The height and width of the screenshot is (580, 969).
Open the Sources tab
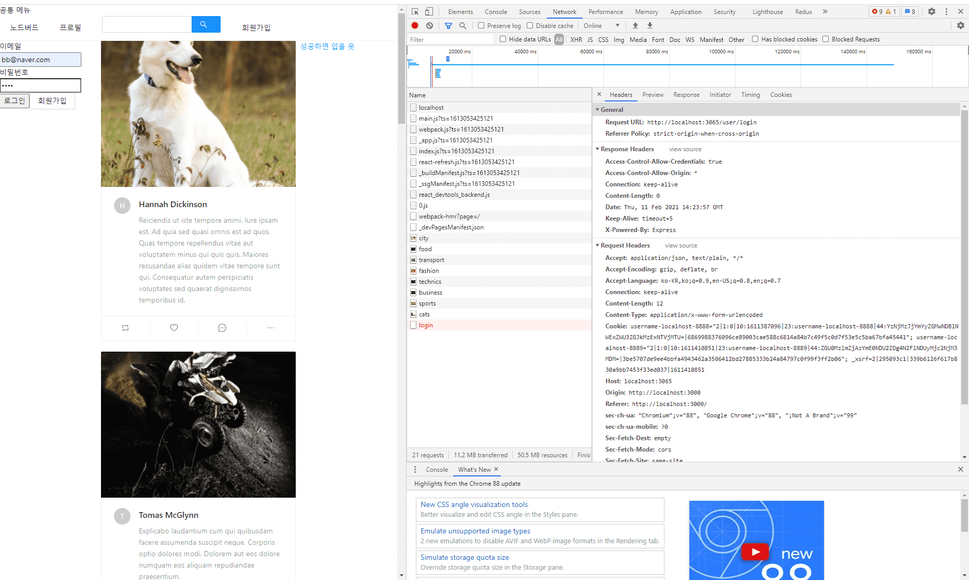click(529, 11)
